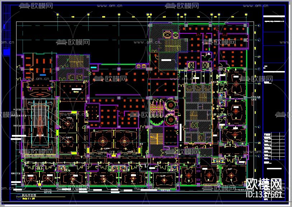Select the cyan rectangle beside the hatched room

click(94, 67)
